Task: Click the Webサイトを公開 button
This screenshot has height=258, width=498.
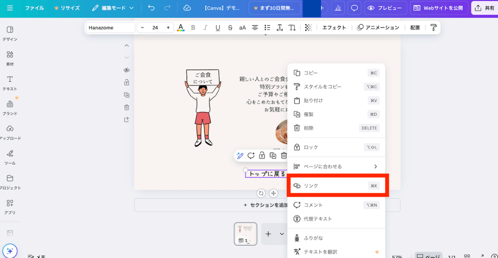Action: (x=439, y=8)
